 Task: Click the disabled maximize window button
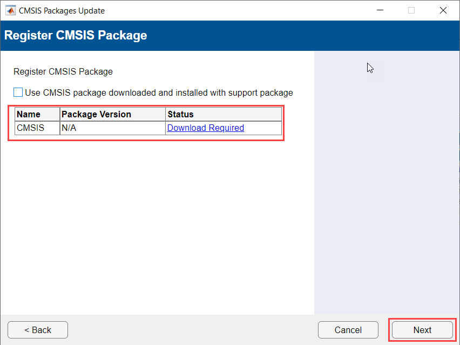(x=411, y=10)
